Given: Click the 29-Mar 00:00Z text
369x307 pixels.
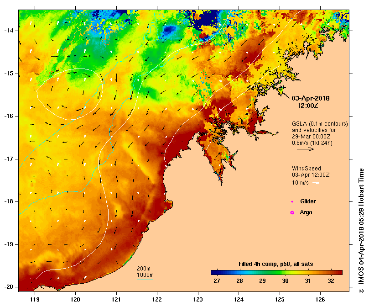Looking at the screenshot, I should pos(311,137).
